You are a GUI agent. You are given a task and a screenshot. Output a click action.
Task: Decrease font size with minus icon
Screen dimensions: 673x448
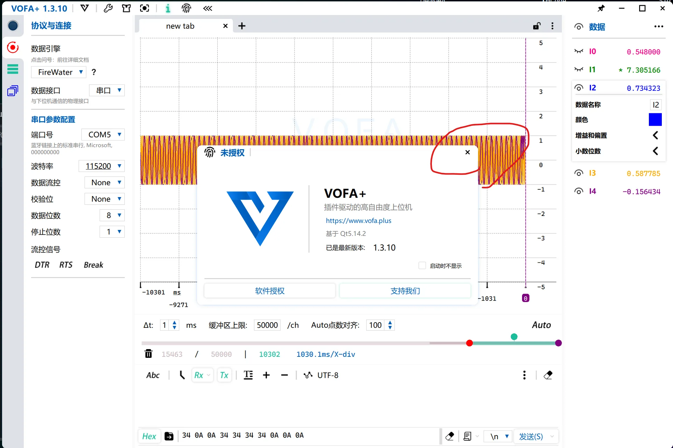click(284, 375)
